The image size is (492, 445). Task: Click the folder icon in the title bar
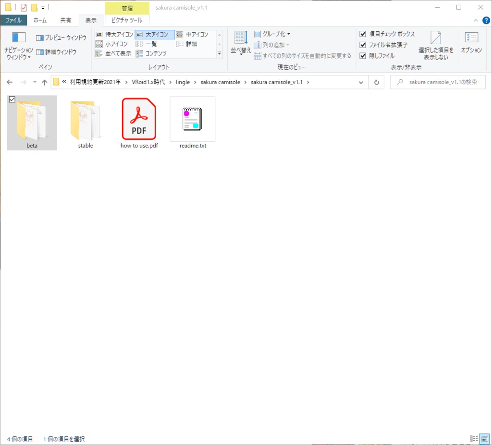click(x=9, y=7)
